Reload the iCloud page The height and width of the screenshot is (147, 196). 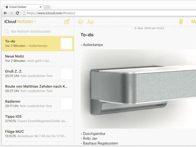(18, 13)
